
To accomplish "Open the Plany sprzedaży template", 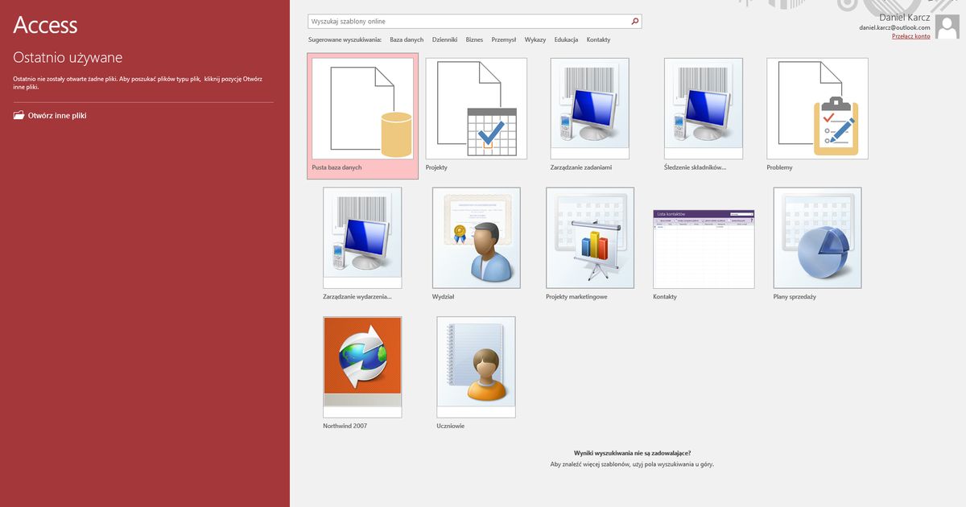I will pos(817,237).
